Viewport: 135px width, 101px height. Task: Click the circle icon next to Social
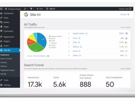click(x=79, y=51)
